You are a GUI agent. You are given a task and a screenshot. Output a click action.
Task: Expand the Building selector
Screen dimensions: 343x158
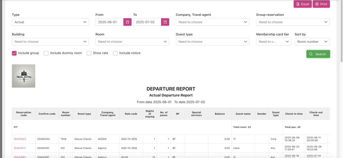point(50,42)
